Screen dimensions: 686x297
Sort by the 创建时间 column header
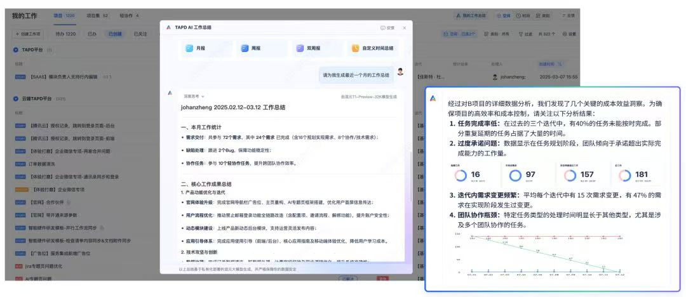tap(550, 64)
